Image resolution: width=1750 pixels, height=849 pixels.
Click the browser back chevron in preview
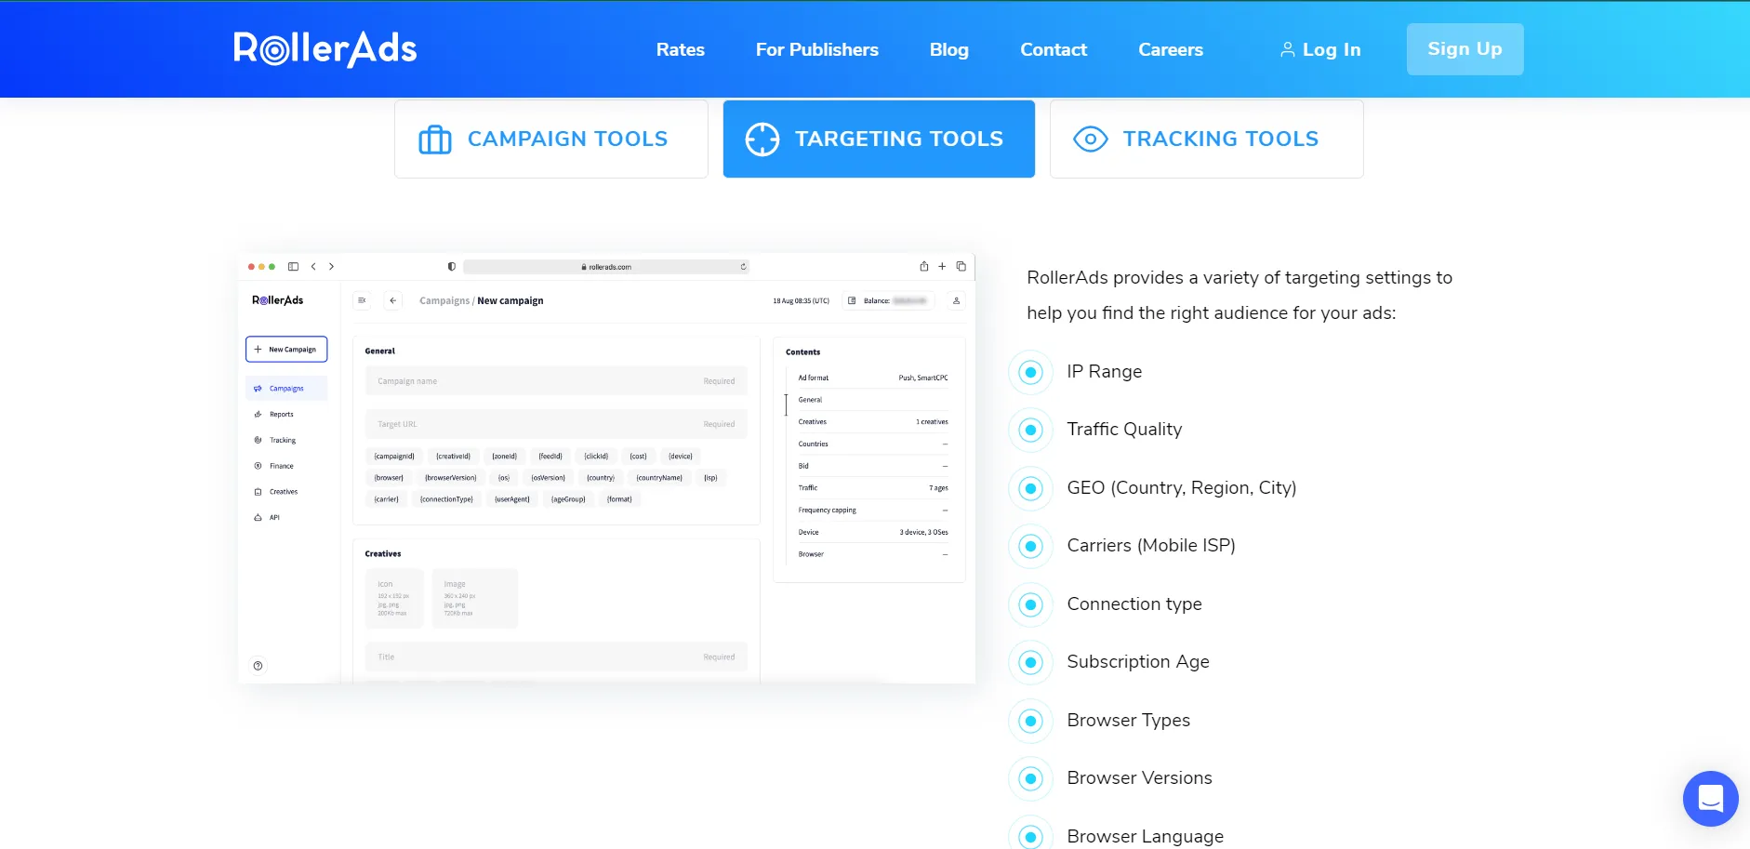(x=313, y=267)
